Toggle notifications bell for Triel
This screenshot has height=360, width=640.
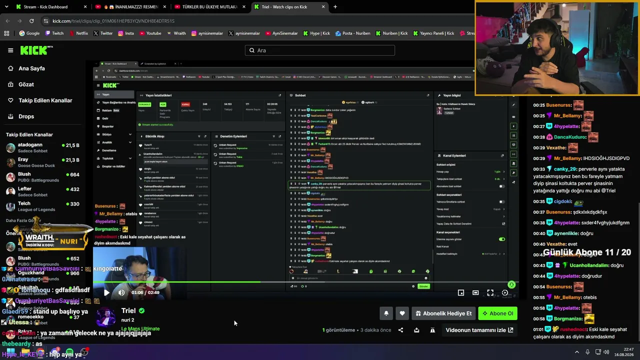[386, 313]
